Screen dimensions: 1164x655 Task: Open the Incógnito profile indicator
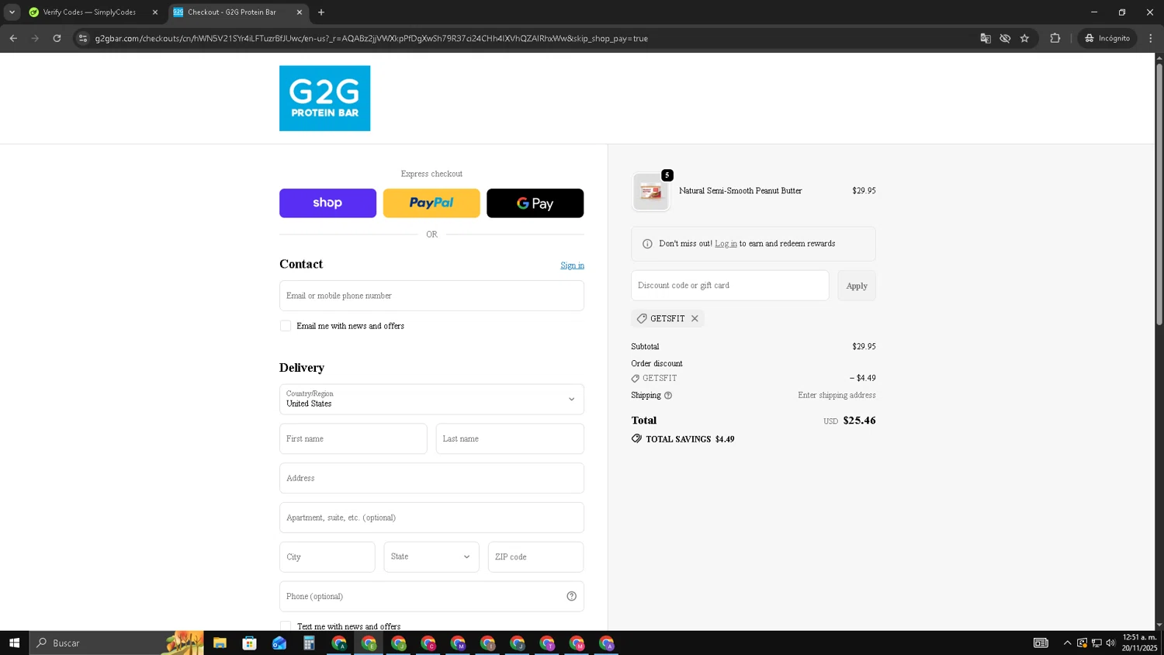tap(1107, 38)
